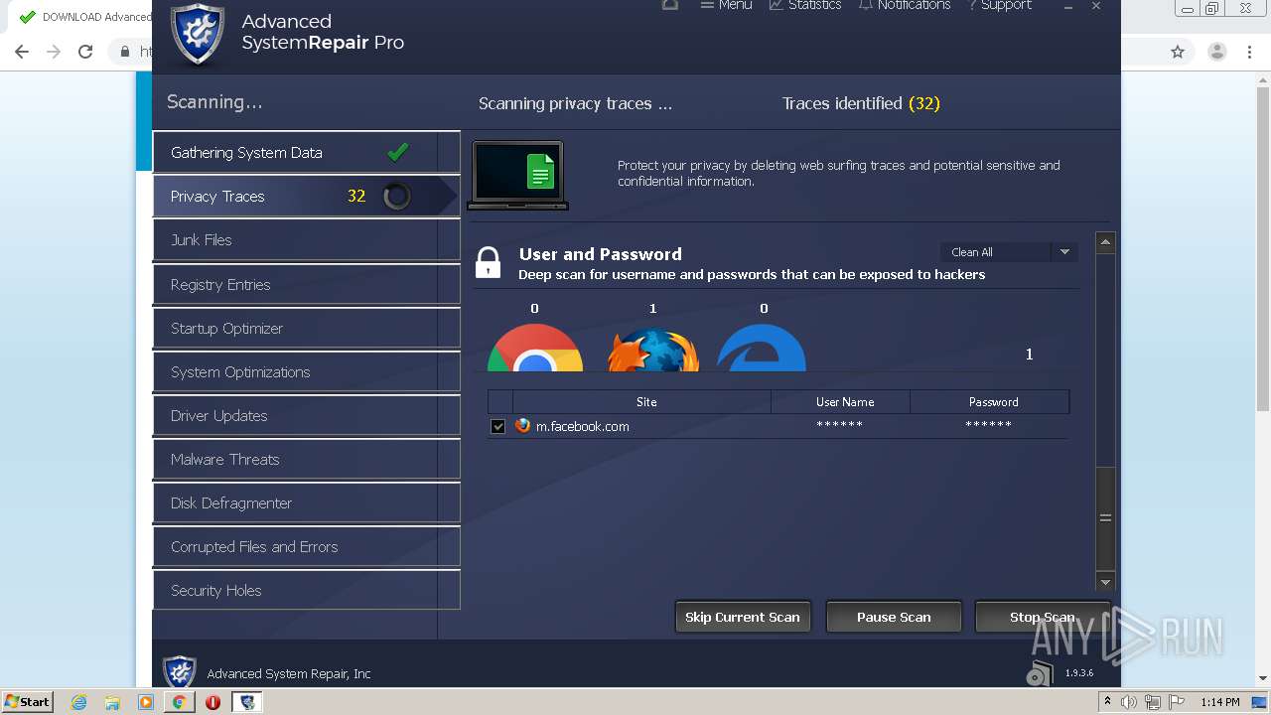Pause the running scan
Screen dimensions: 1271x715
pos(894,617)
